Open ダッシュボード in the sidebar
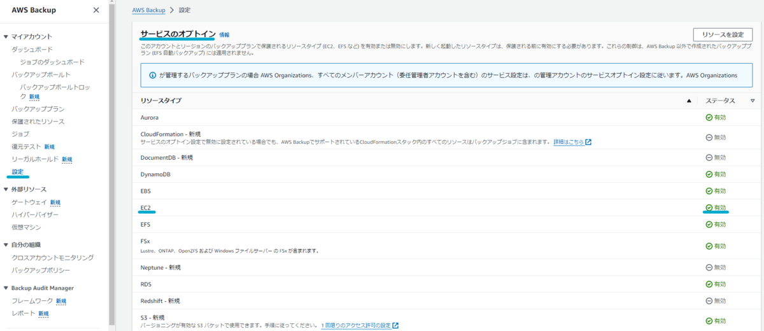The image size is (764, 331). (x=32, y=49)
